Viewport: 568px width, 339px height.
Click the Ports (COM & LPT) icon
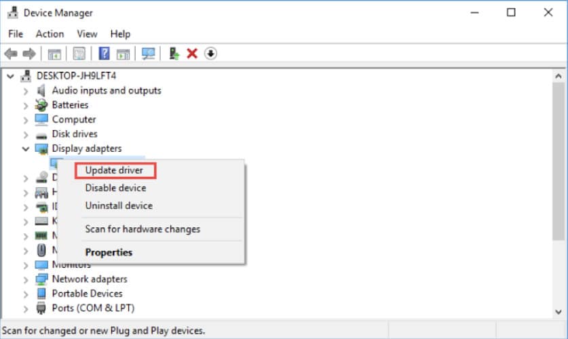pyautogui.click(x=41, y=308)
